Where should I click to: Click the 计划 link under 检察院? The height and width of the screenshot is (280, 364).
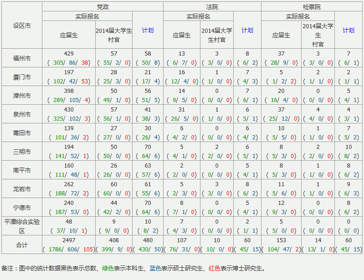click(348, 30)
